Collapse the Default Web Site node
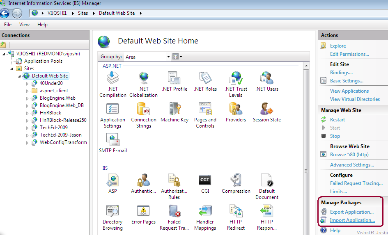 20,76
